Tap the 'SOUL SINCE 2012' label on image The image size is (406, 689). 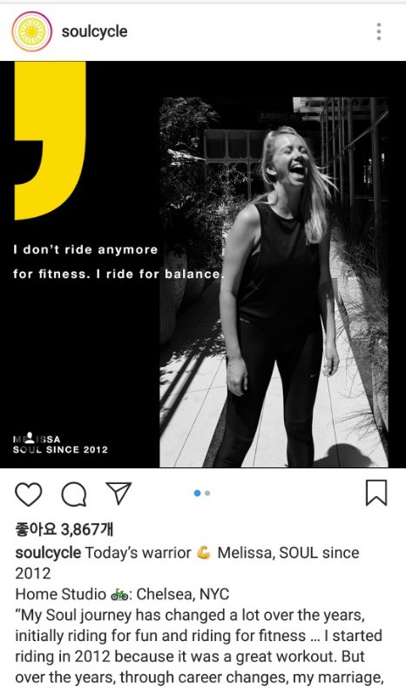coord(60,449)
